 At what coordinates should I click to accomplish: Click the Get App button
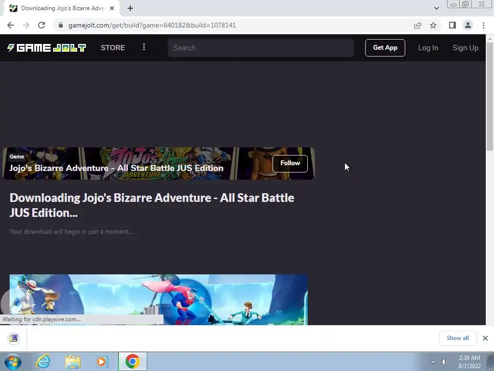click(385, 48)
